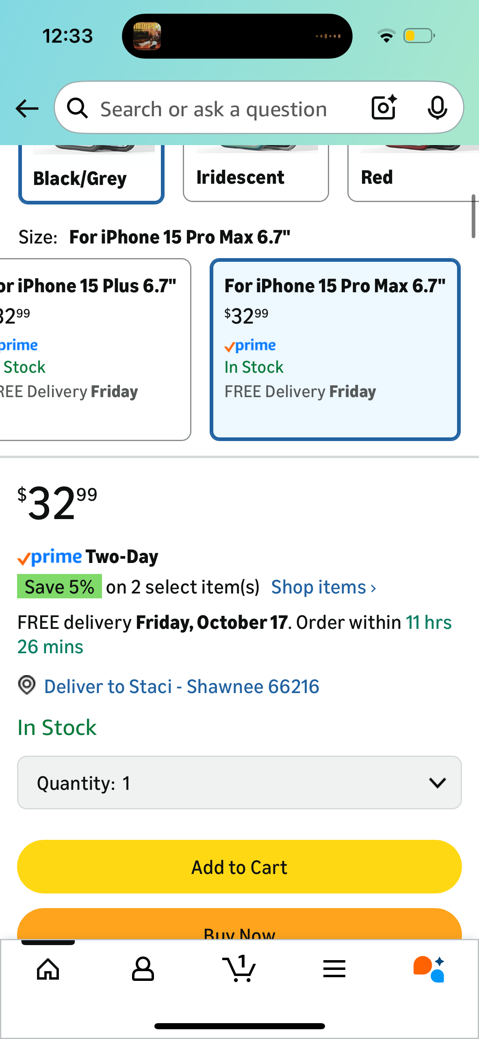Tap the delivery location pin icon
Viewport: 479px width, 1039px height.
27,685
